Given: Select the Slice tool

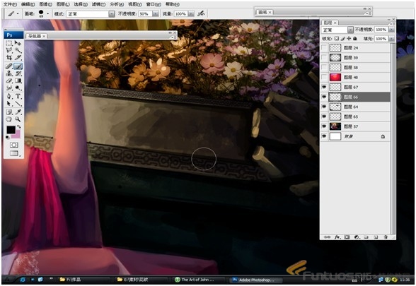Looking at the screenshot, I should 18,57.
